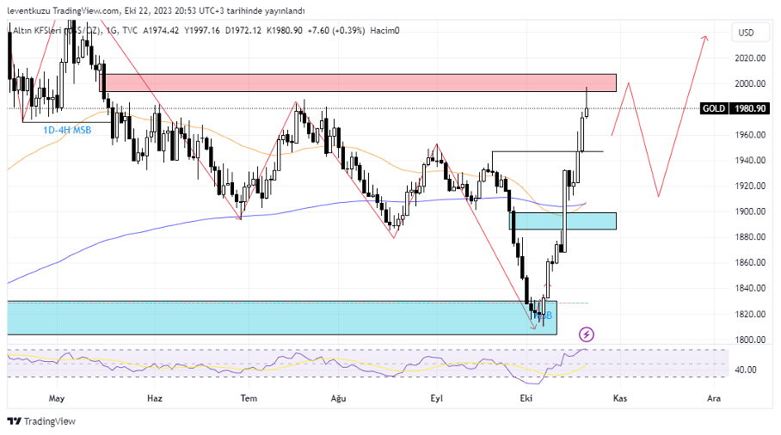Click the Hacim volume indicator label

coord(384,31)
